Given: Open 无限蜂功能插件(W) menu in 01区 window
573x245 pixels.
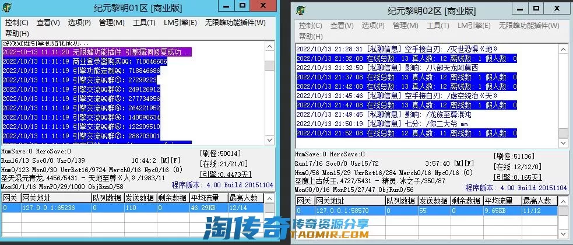Looking at the screenshot, I should [x=235, y=23].
